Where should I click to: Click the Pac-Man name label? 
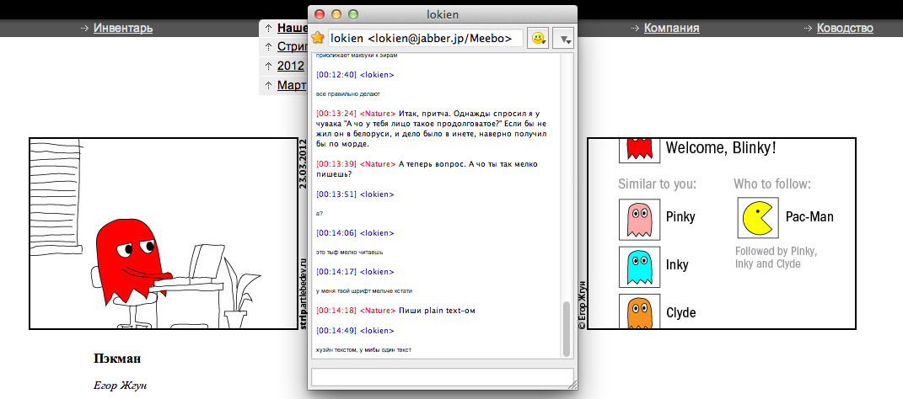[x=809, y=216]
